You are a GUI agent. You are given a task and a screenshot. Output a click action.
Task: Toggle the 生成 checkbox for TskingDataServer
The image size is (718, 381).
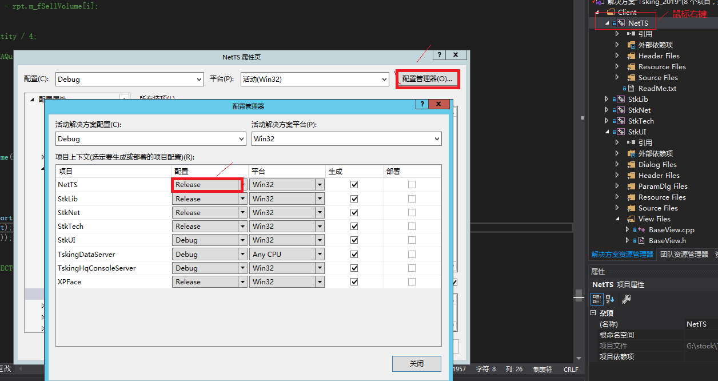[354, 254]
